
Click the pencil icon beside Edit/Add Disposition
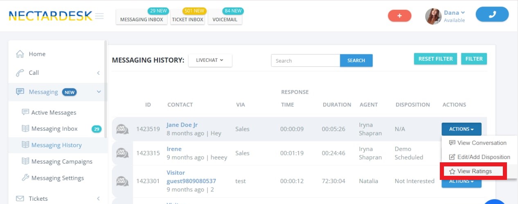click(x=452, y=157)
